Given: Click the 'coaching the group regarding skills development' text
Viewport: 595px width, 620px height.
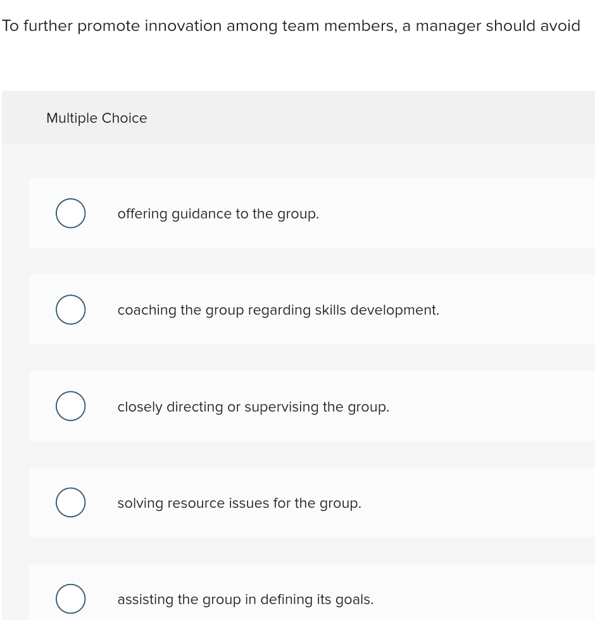Looking at the screenshot, I should pos(278,310).
